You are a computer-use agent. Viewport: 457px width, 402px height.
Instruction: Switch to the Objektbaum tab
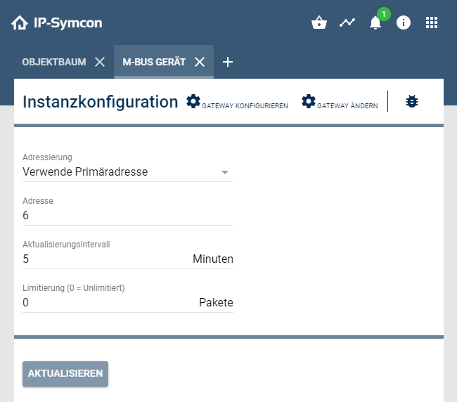[x=54, y=62]
